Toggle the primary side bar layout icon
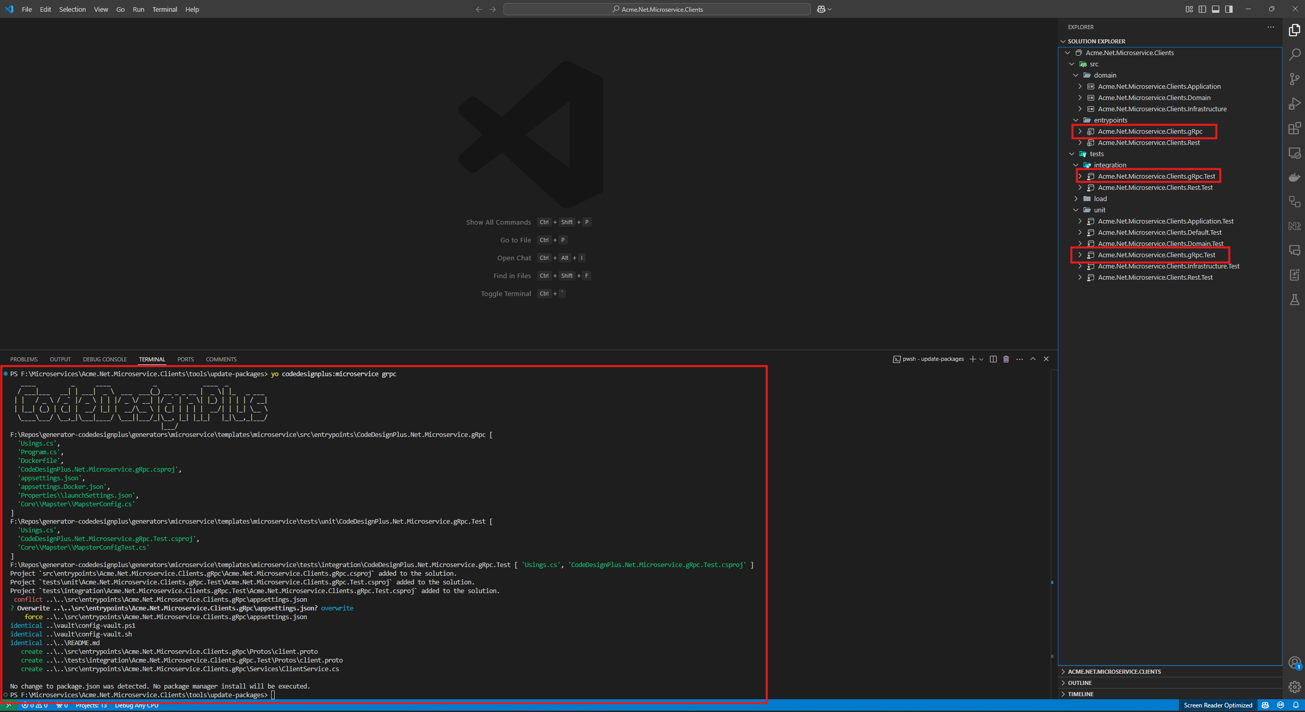The height and width of the screenshot is (712, 1305). [1202, 9]
